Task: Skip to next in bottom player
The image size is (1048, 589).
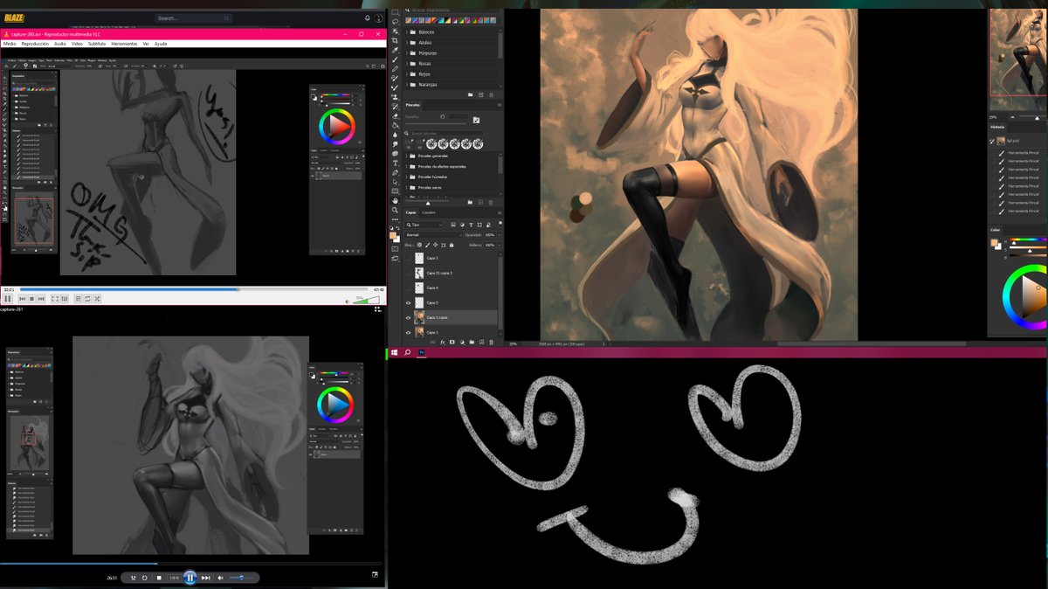Action: pyautogui.click(x=205, y=578)
